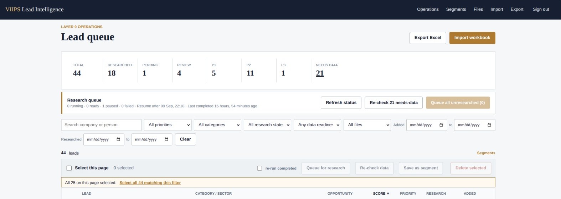Open the Any data readiness dropdown

pos(317,125)
